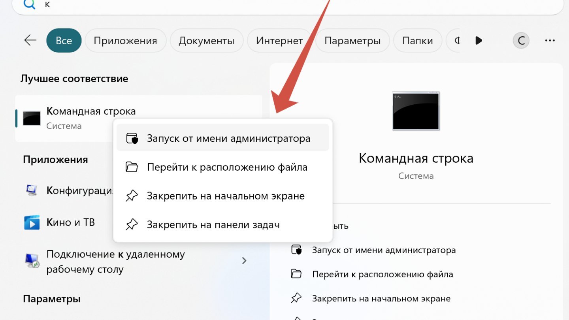Click the Лучшее соответствие heading
The height and width of the screenshot is (320, 569).
(74, 78)
